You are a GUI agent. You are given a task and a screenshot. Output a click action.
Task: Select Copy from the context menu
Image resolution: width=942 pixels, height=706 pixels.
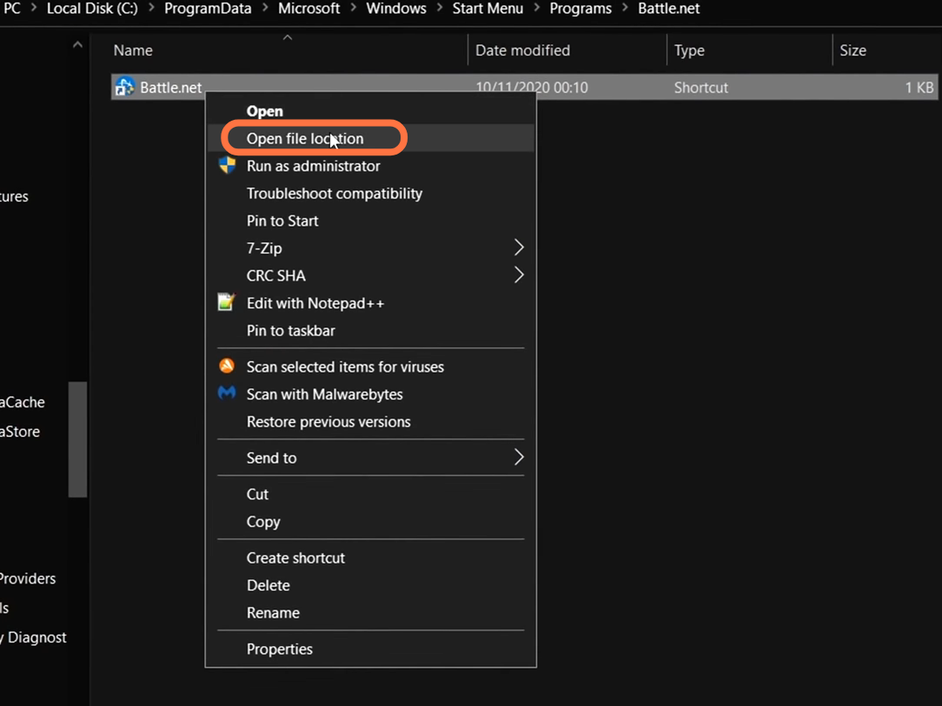pyautogui.click(x=263, y=522)
